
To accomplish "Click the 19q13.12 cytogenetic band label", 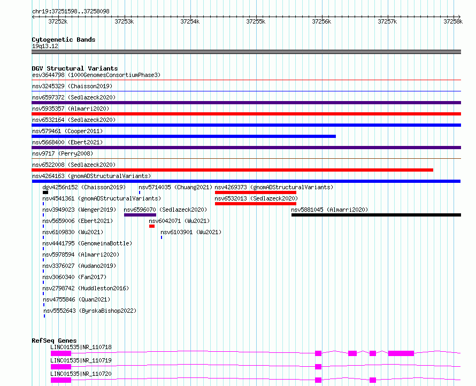I will click(45, 46).
